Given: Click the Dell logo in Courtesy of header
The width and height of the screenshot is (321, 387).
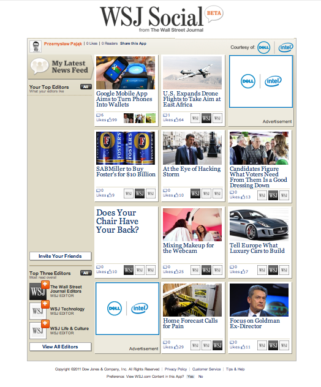Looking at the screenshot, I should (x=263, y=47).
